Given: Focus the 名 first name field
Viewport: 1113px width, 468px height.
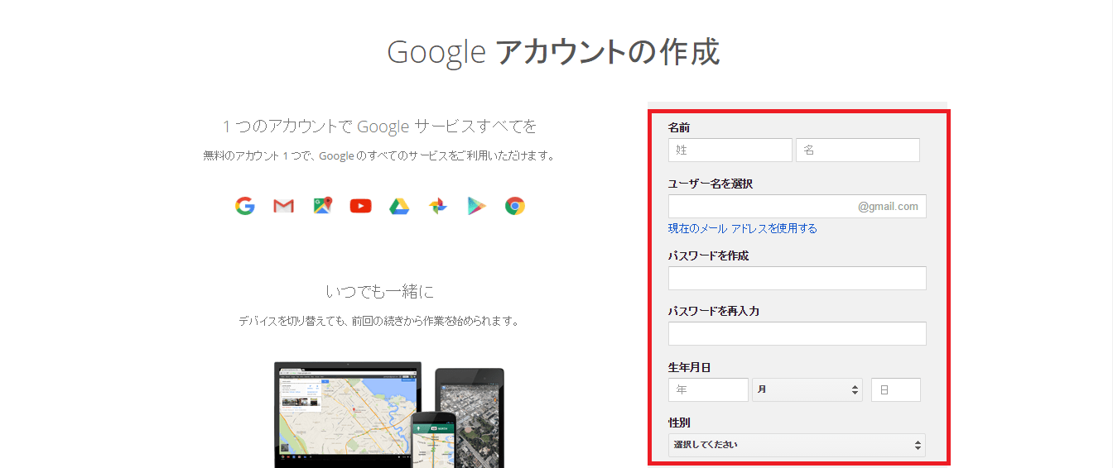Looking at the screenshot, I should tap(858, 150).
